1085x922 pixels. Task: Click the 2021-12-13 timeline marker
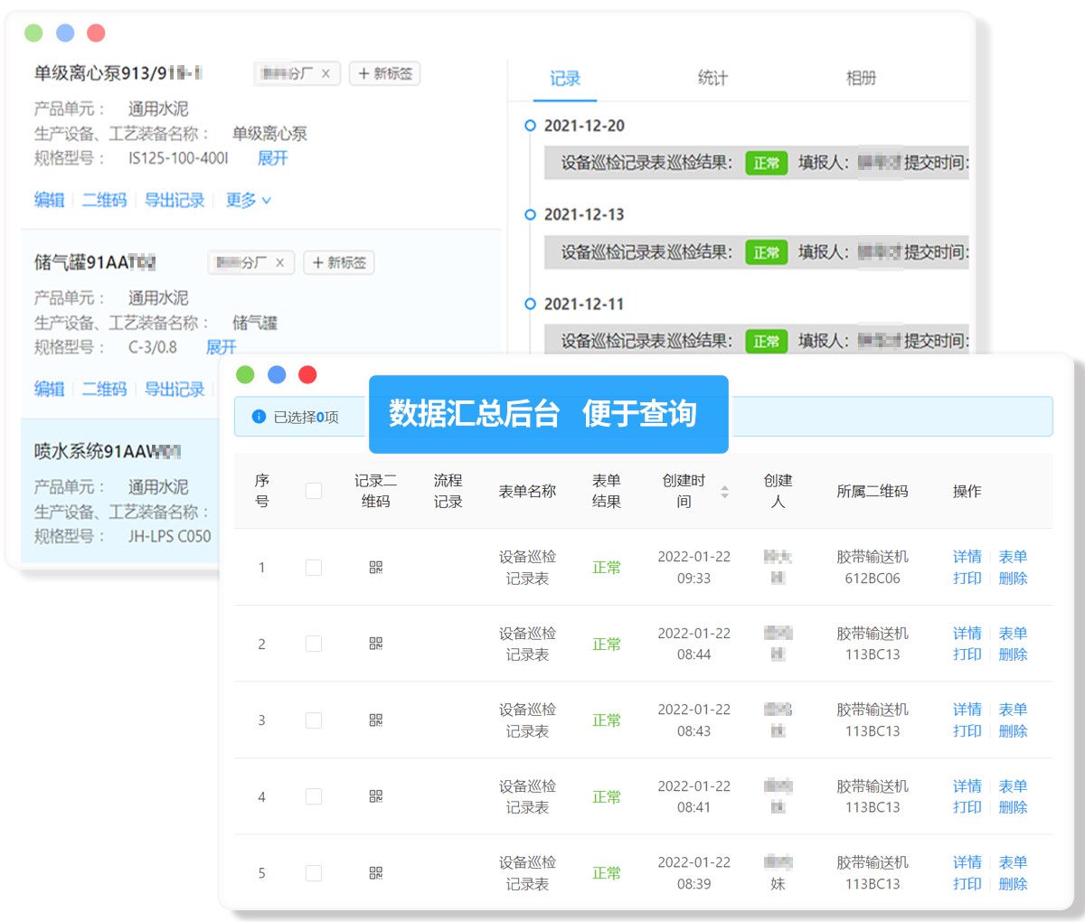(x=531, y=214)
